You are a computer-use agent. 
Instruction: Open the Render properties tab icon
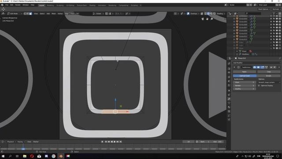[229, 69]
